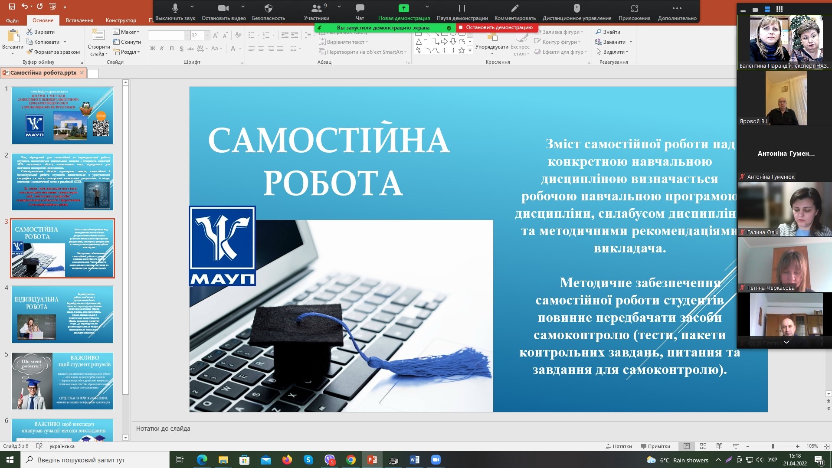Open the Insert (Вставлення) ribbon tab
Image resolution: width=832 pixels, height=468 pixels.
[x=79, y=20]
